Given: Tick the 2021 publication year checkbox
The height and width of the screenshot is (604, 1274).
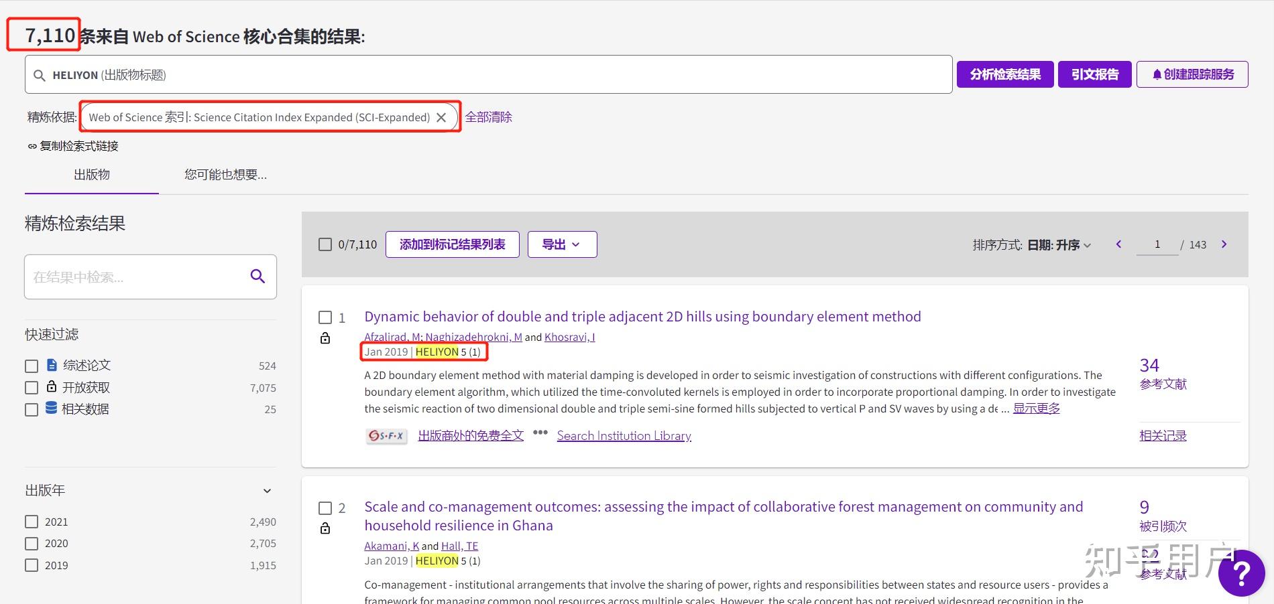Looking at the screenshot, I should [x=32, y=522].
